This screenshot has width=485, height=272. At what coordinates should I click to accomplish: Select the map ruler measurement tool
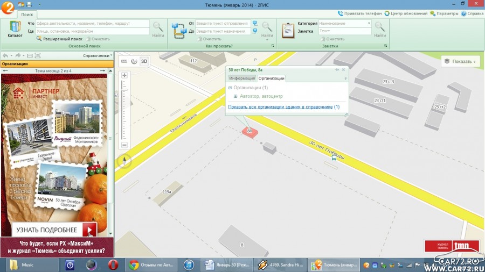124,61
